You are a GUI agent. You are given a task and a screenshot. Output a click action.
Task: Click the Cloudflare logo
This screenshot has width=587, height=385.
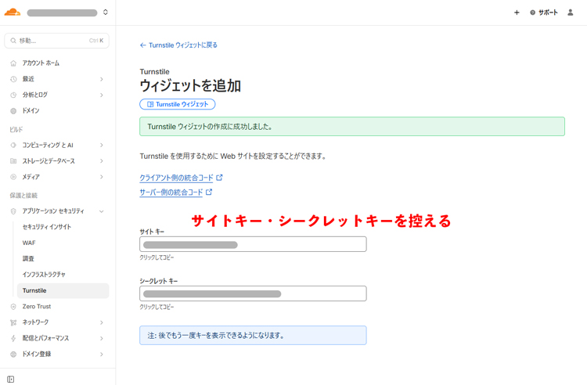coord(12,12)
